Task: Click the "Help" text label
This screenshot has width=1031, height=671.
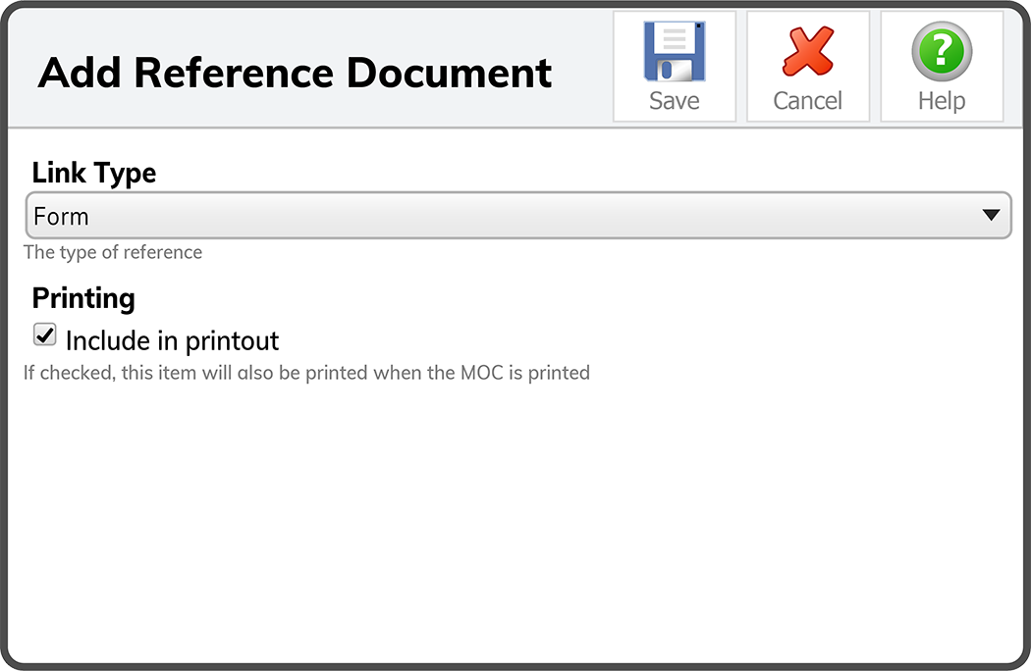Action: [941, 101]
